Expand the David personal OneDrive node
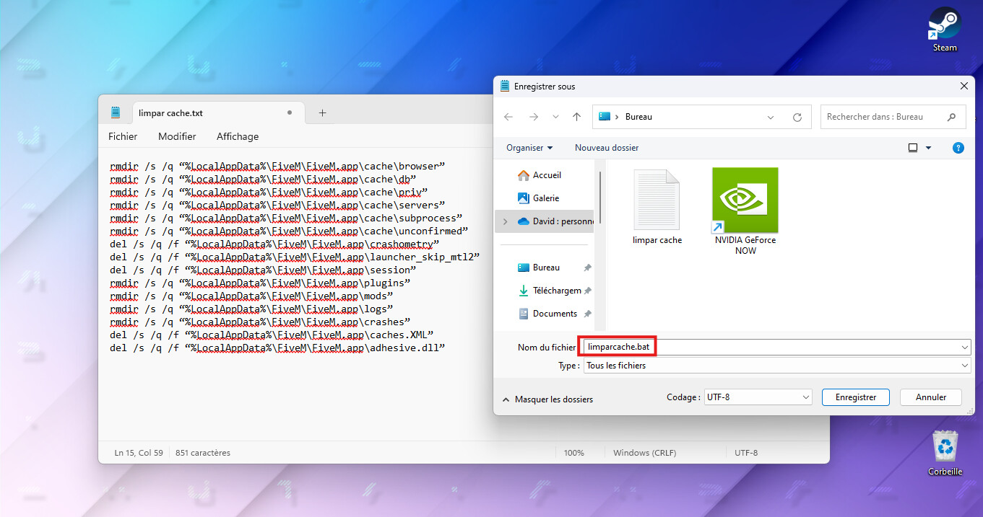Viewport: 983px width, 517px height. pos(505,221)
